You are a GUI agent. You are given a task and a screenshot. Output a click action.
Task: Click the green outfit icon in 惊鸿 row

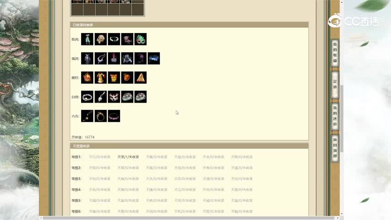coord(87,39)
